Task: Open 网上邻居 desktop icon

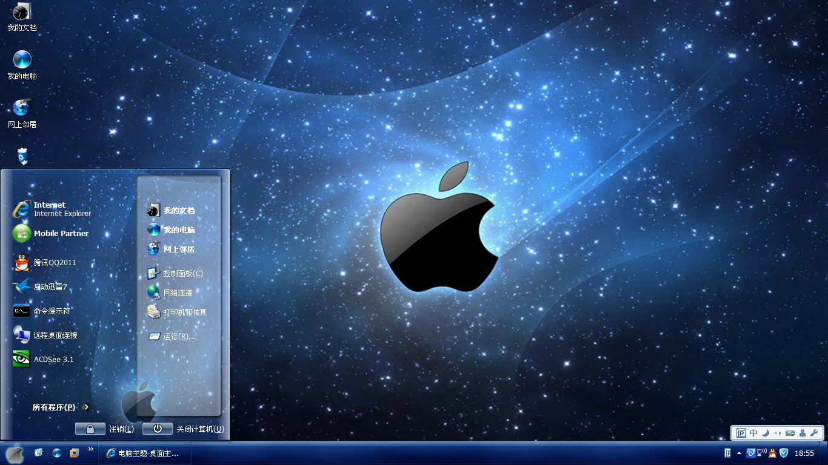Action: point(22,113)
